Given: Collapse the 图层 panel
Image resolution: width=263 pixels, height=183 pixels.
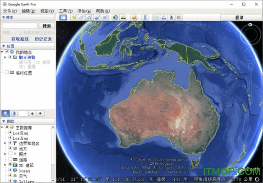Looking at the screenshot, I should click(4, 121).
